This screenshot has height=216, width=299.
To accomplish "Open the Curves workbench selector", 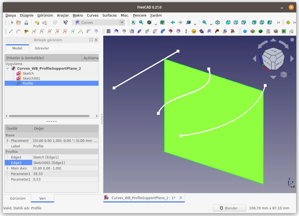I will click(x=100, y=22).
